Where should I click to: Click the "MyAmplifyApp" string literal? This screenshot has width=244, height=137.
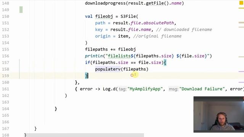145,89
